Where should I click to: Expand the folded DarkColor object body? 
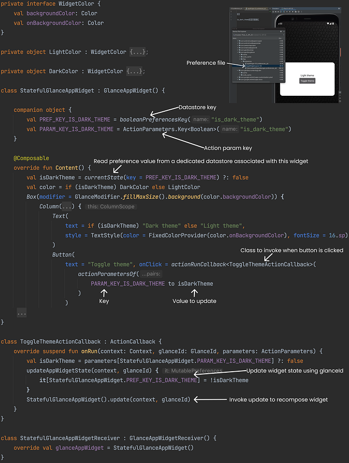[x=134, y=71]
